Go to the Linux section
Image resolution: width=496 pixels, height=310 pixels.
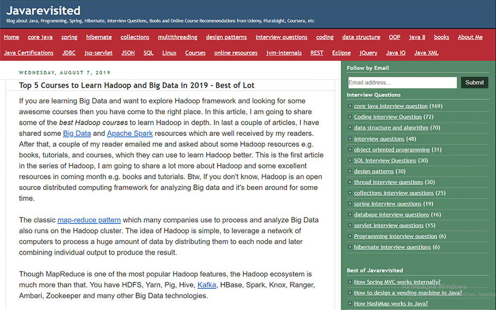pyautogui.click(x=169, y=53)
